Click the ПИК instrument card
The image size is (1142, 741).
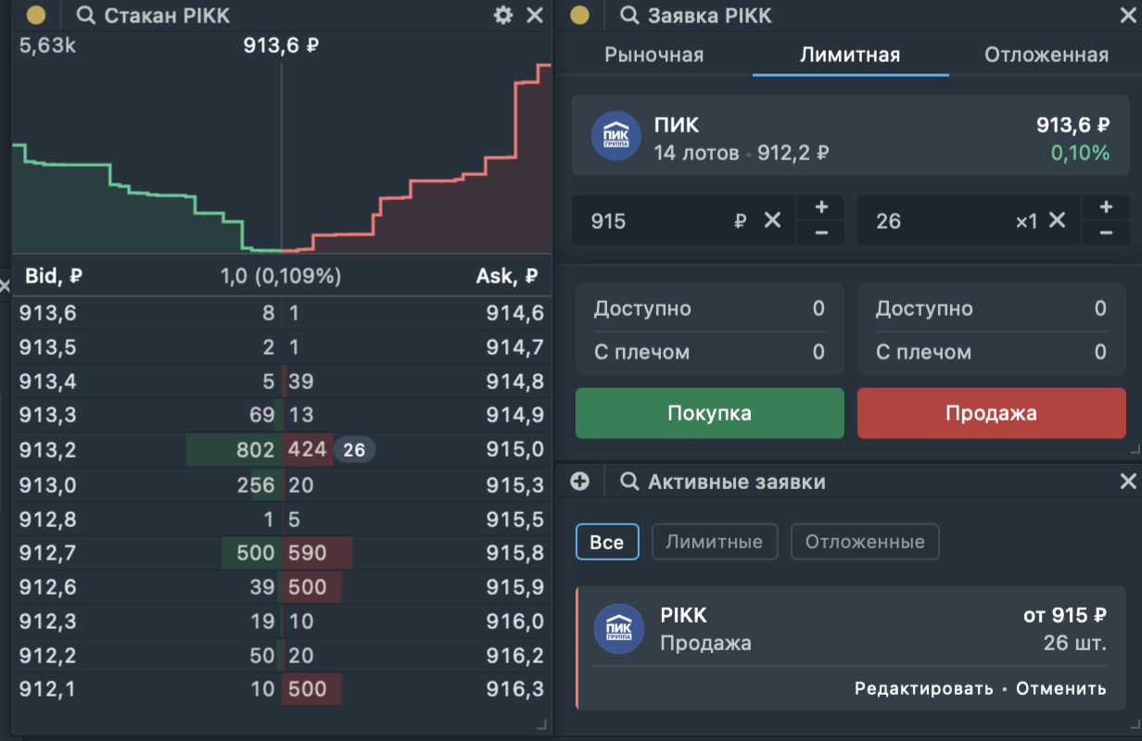click(849, 135)
